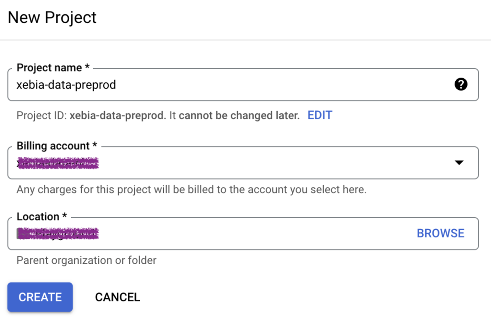Click the CREATE button
This screenshot has height=321, width=491.
point(40,297)
